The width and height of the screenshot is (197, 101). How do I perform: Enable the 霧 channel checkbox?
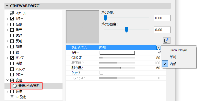(12, 52)
